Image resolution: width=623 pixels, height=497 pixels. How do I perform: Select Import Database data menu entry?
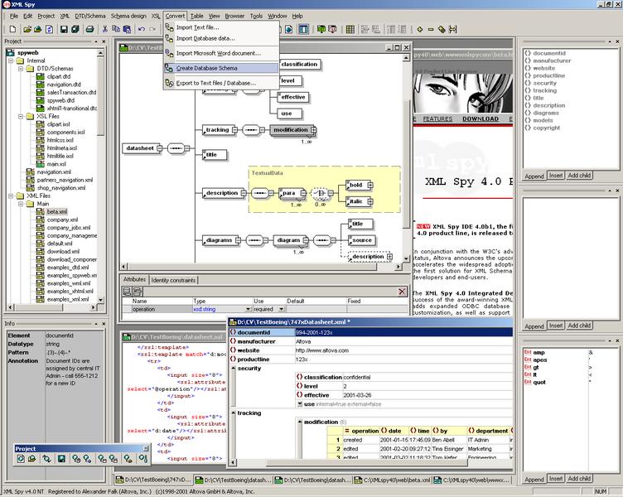pyautogui.click(x=221, y=39)
